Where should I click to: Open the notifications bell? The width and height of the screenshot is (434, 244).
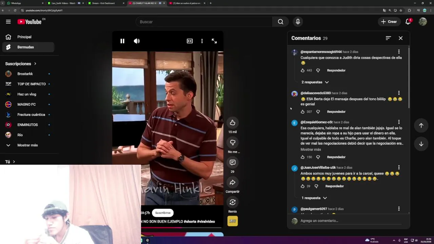click(x=408, y=22)
